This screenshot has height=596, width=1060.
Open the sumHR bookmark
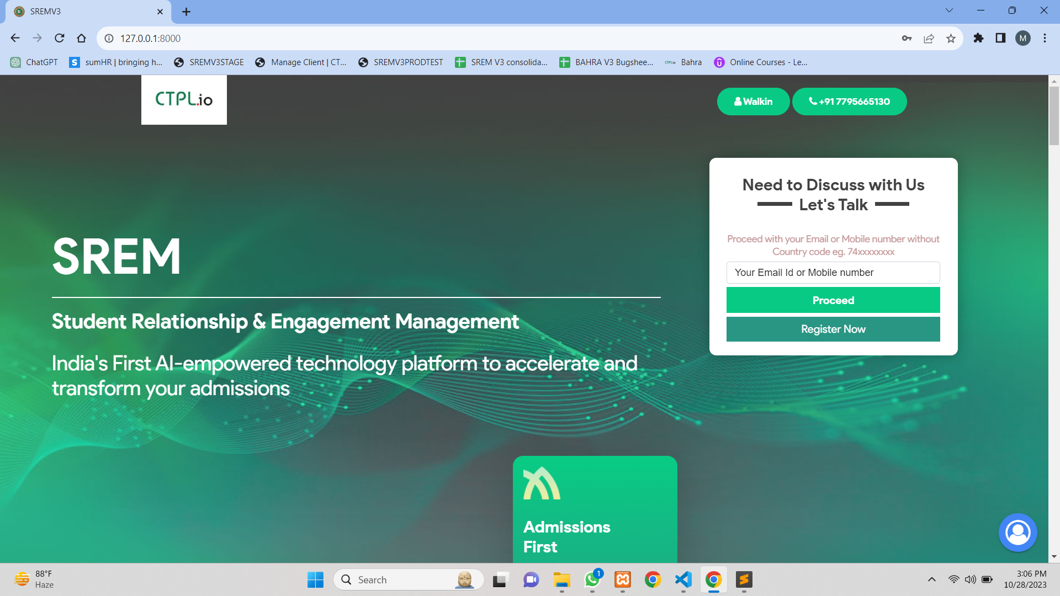(116, 62)
